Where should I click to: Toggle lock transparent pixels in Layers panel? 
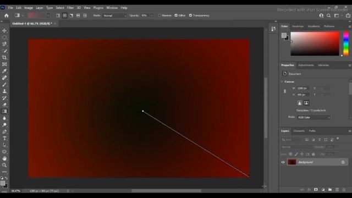pyautogui.click(x=290, y=154)
